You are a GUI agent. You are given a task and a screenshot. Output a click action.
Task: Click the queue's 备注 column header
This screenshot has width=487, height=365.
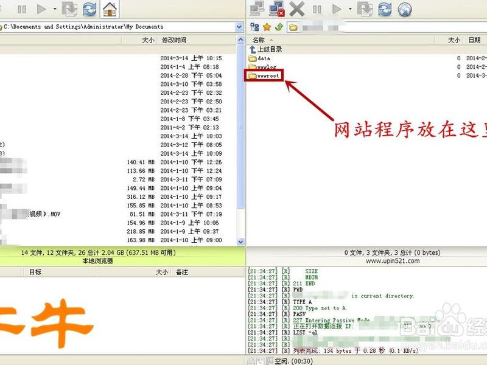(182, 272)
